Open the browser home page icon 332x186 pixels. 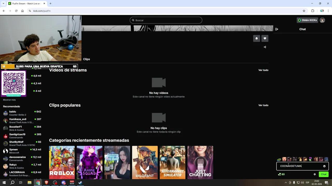point(22,11)
